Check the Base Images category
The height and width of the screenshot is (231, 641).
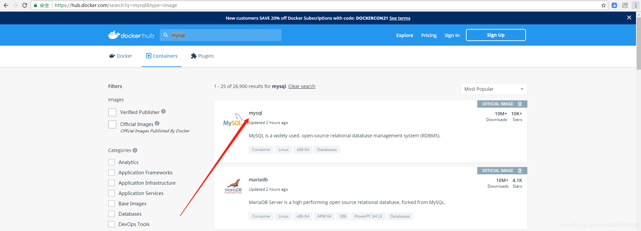(112, 204)
